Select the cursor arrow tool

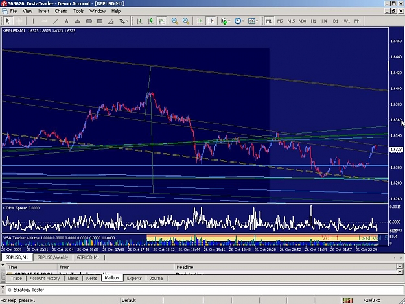[x=8, y=21]
